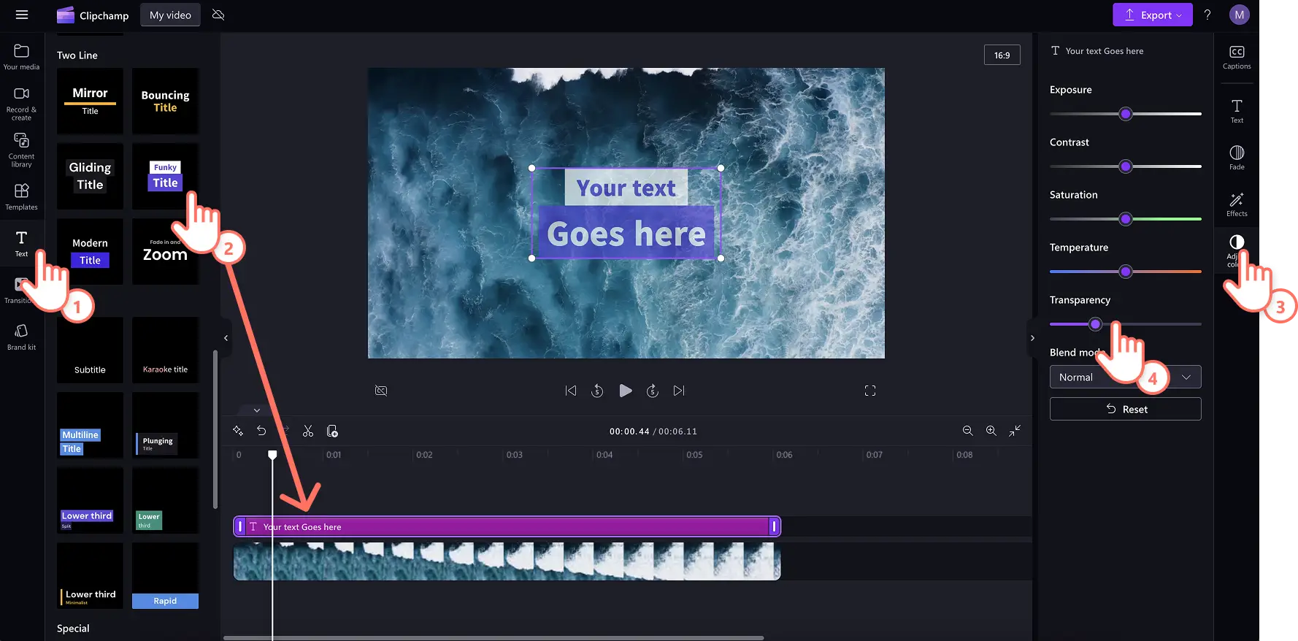Image resolution: width=1298 pixels, height=641 pixels.
Task: Select the green Lower third template
Action: pyautogui.click(x=165, y=501)
